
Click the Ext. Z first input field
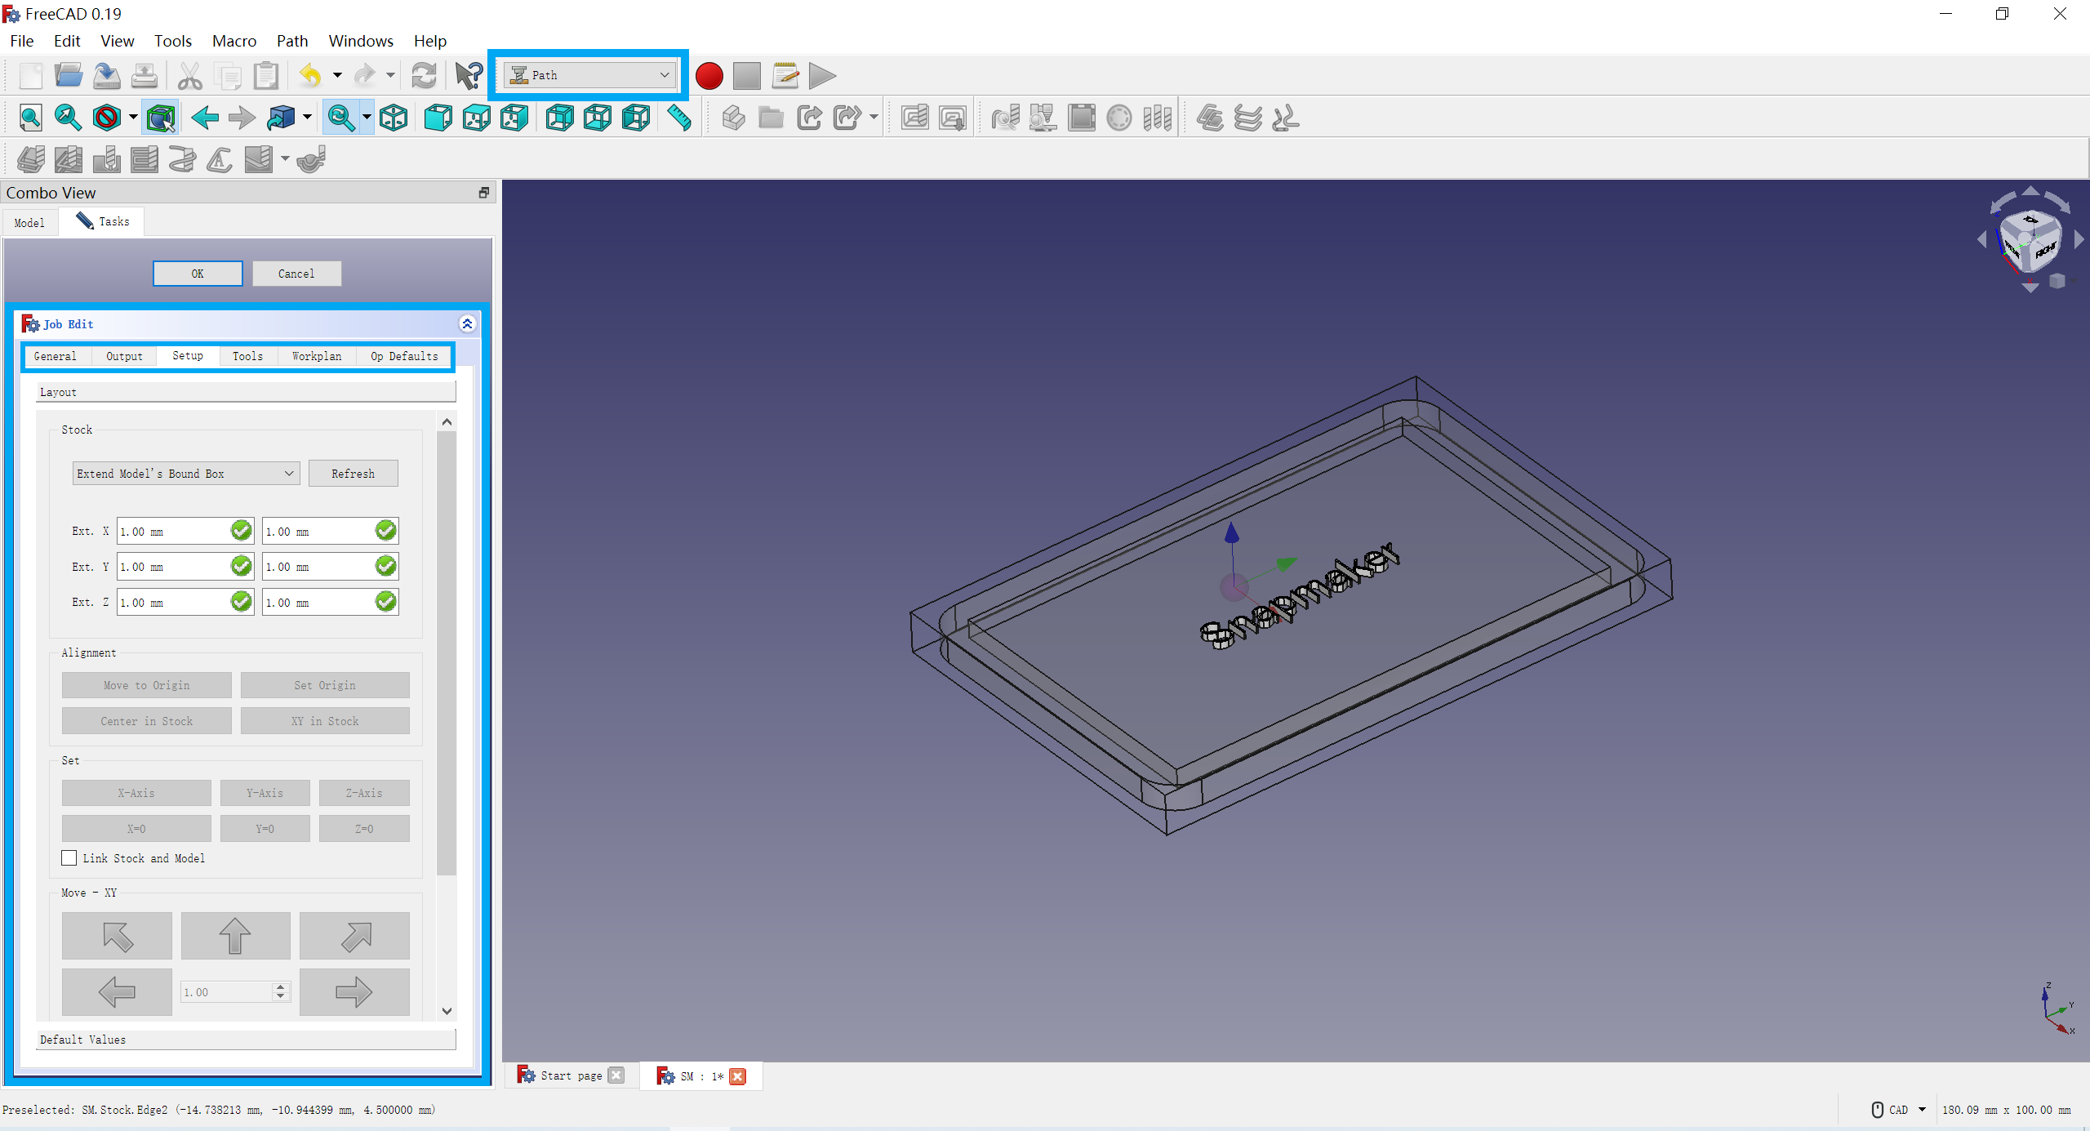(x=173, y=603)
